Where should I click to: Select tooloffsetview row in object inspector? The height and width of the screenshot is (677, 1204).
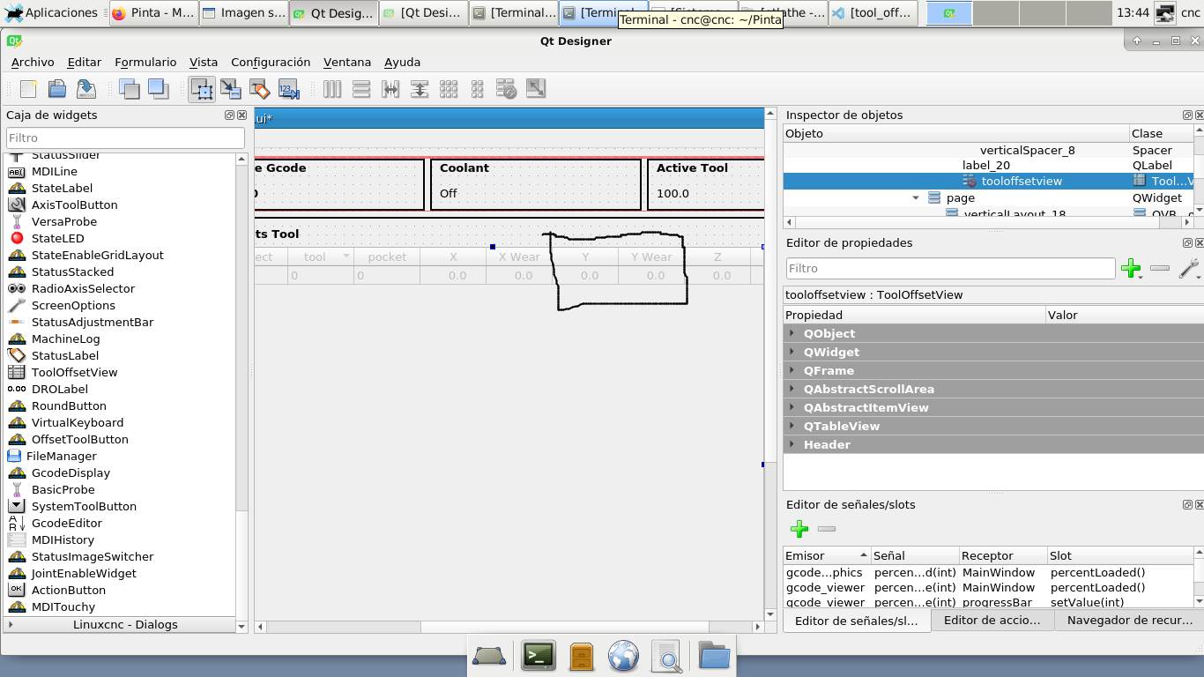[x=988, y=181]
